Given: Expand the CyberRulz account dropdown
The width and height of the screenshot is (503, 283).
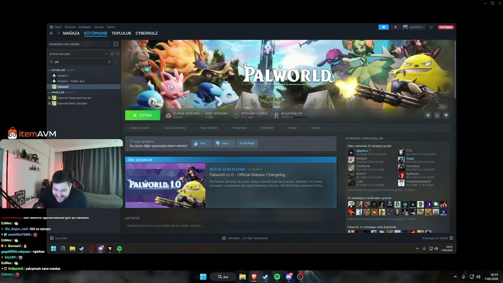Looking at the screenshot, I should click(x=414, y=27).
